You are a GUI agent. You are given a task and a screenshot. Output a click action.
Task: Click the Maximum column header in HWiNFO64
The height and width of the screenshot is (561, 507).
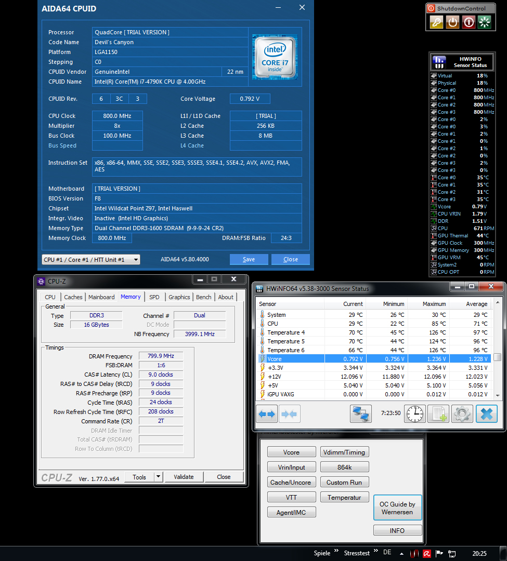(429, 304)
